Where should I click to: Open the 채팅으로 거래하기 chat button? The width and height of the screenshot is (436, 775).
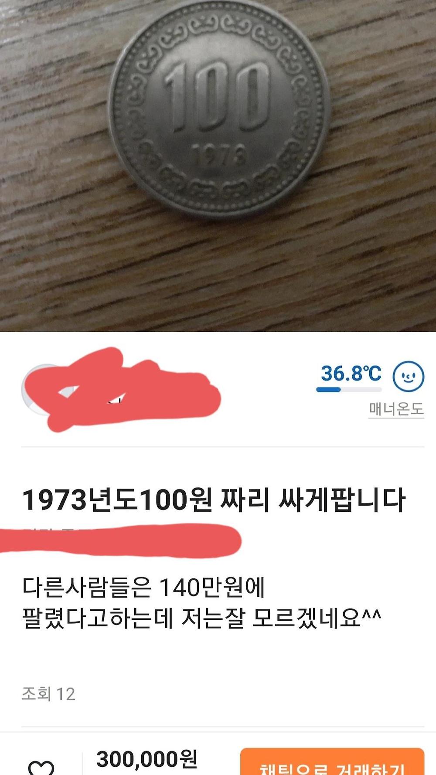(332, 761)
